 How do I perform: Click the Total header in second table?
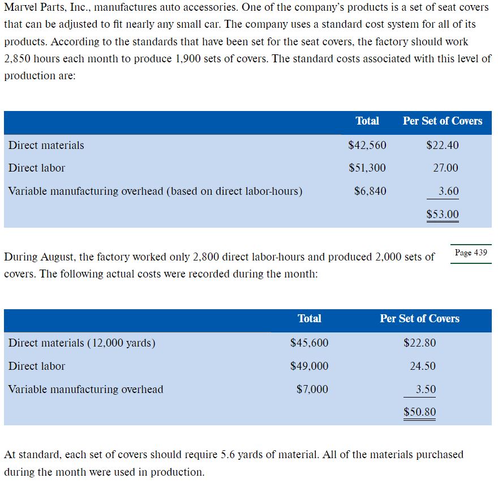coord(310,318)
